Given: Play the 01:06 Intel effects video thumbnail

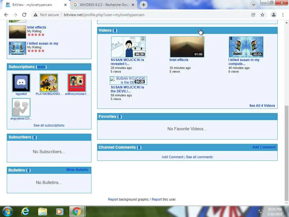Looking at the screenshot, I should 187,47.
